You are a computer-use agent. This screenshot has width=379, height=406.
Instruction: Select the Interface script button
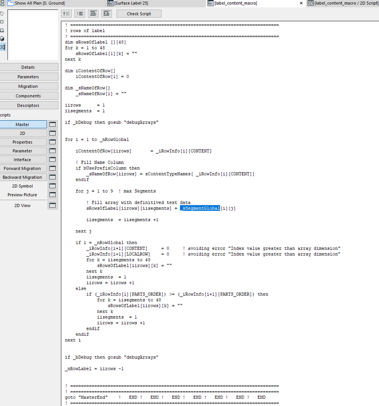[23, 160]
